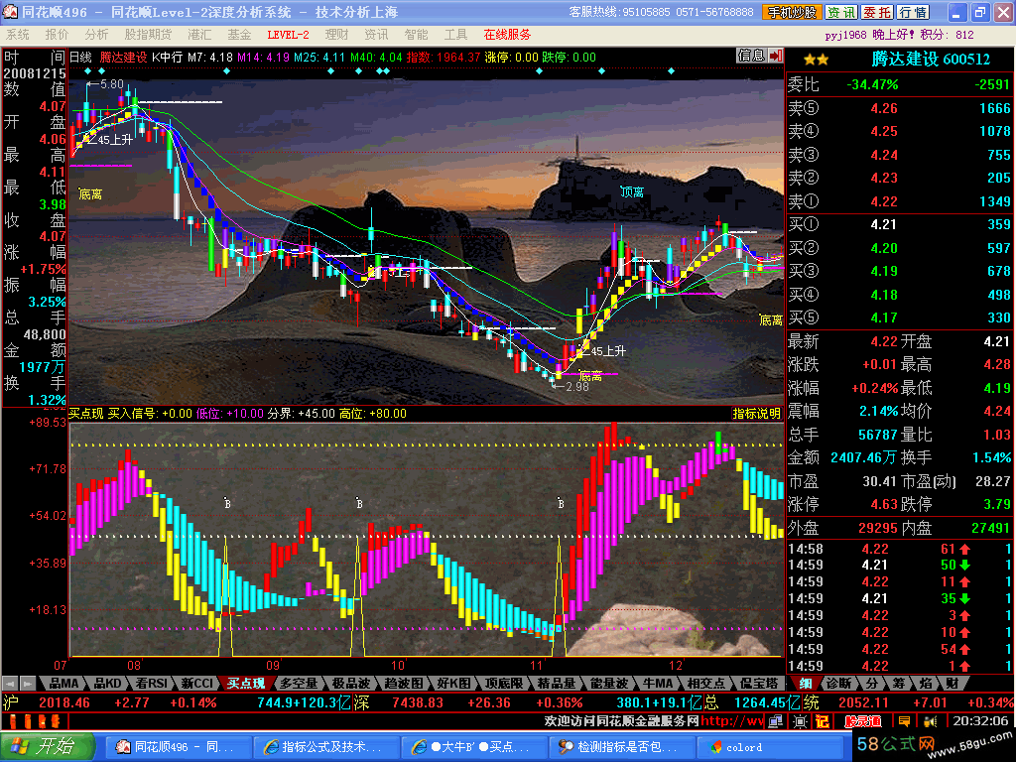Select the 新CCI indicator tab
Screen dimensions: 1016x762
pos(196,683)
